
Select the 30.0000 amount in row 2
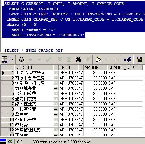pos(95,78)
